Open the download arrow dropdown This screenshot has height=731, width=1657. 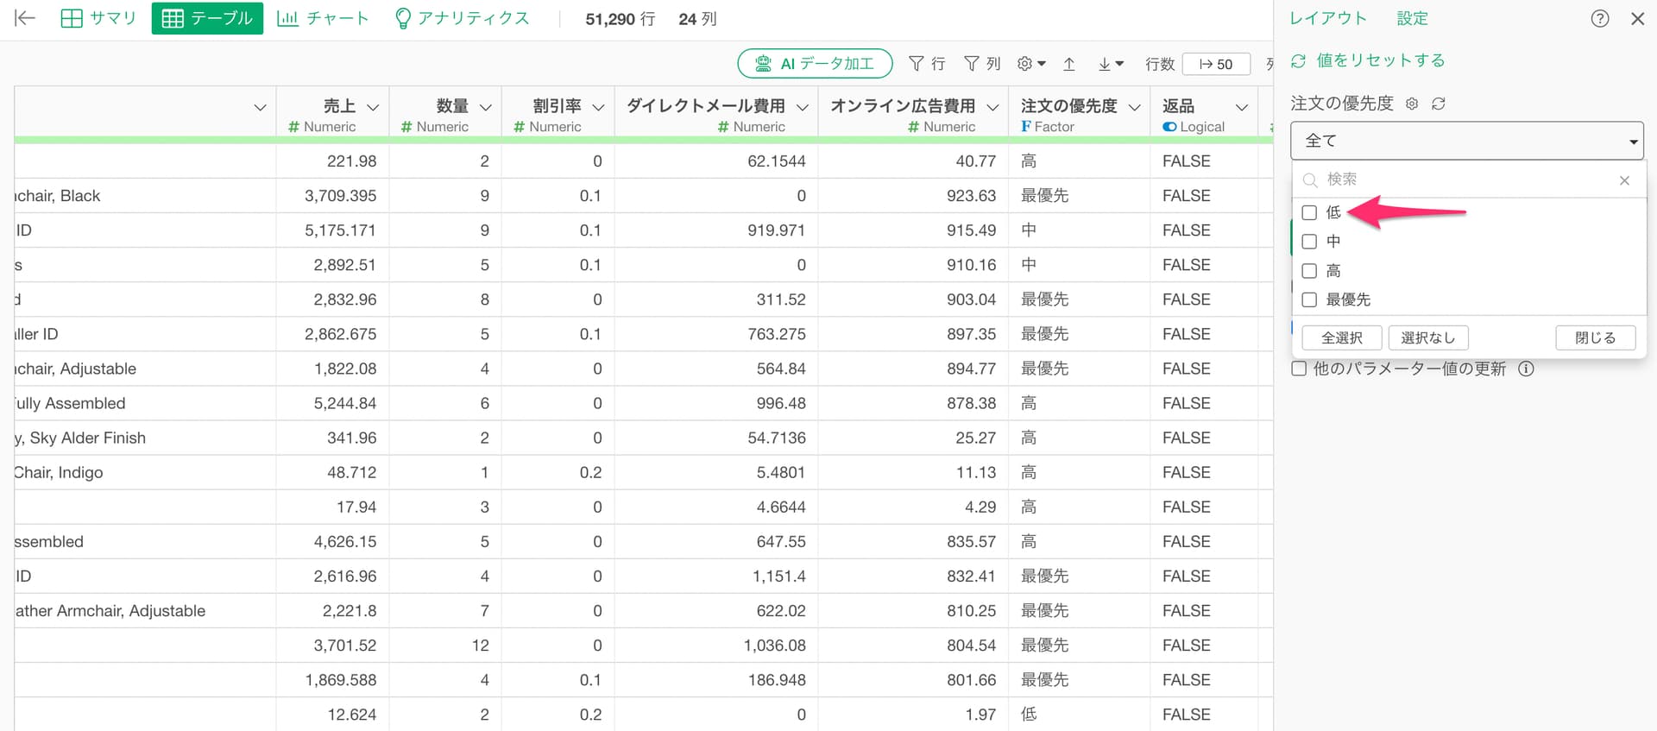[x=1111, y=64]
